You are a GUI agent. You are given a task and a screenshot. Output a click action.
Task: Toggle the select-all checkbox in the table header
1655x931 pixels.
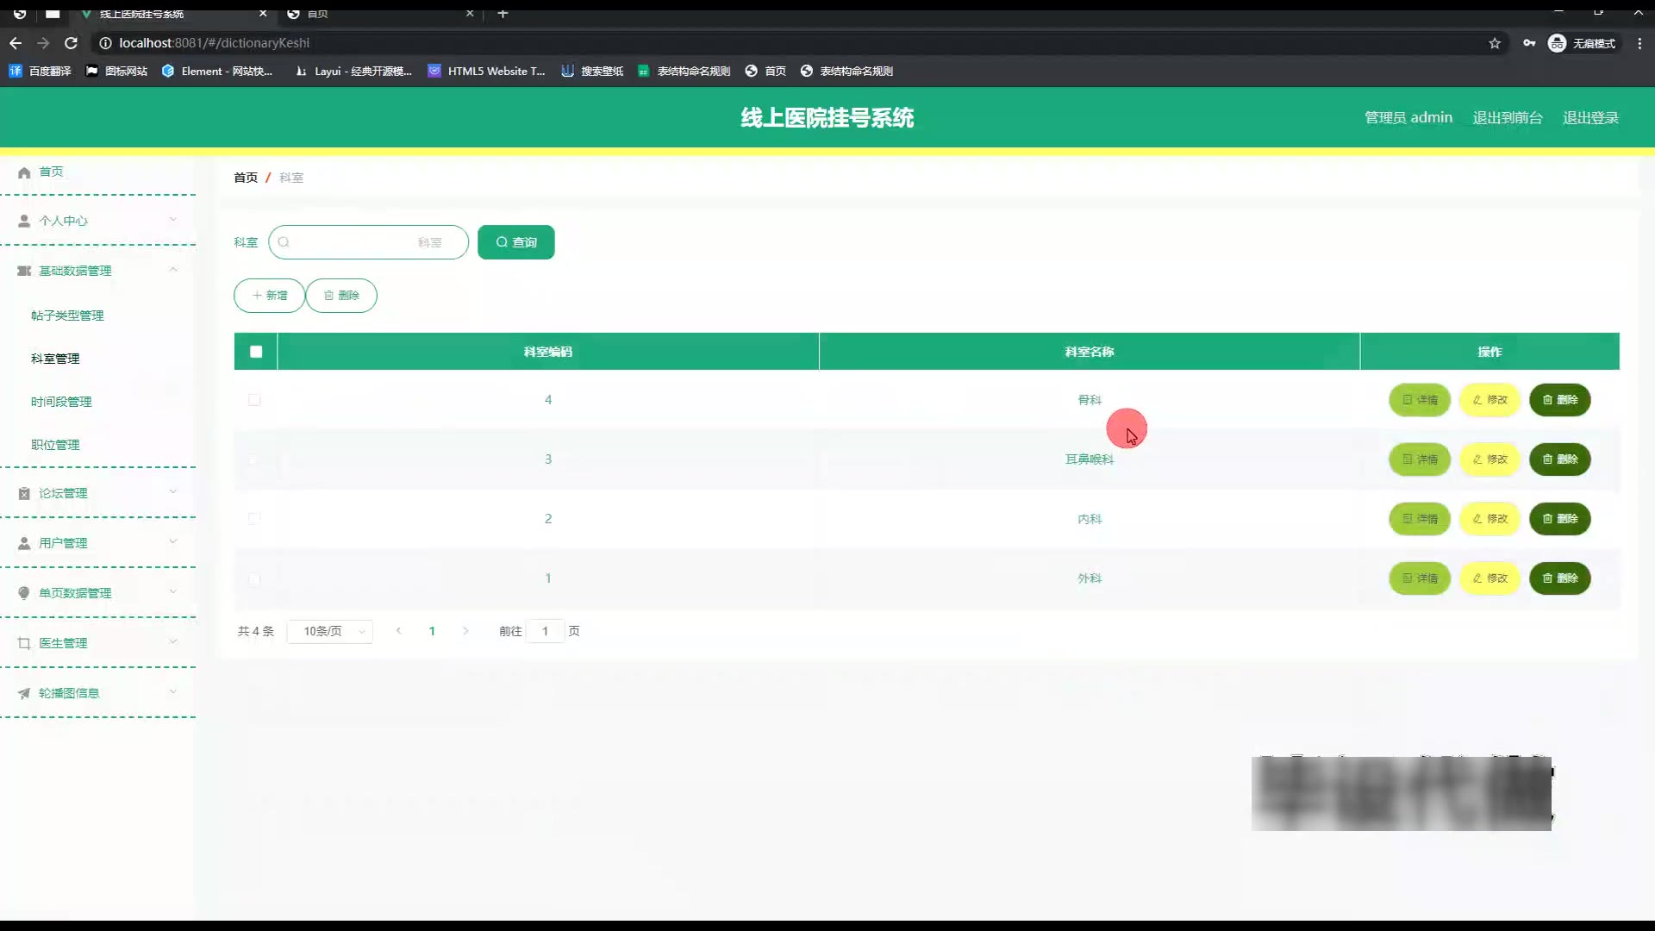[x=256, y=352]
